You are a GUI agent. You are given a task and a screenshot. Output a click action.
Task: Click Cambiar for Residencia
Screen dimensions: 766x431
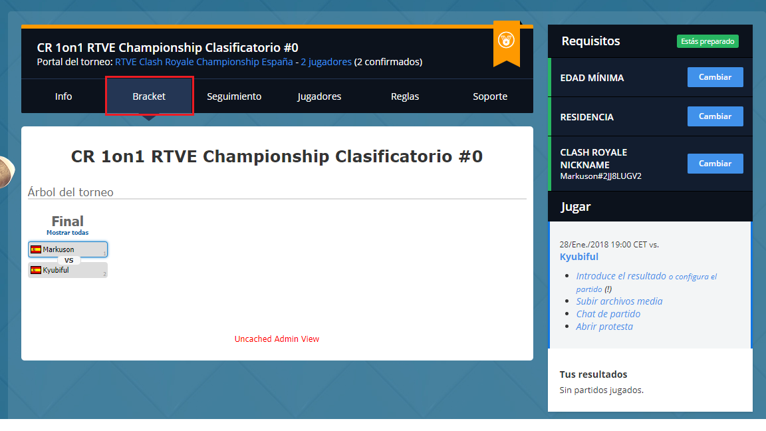pyautogui.click(x=715, y=116)
